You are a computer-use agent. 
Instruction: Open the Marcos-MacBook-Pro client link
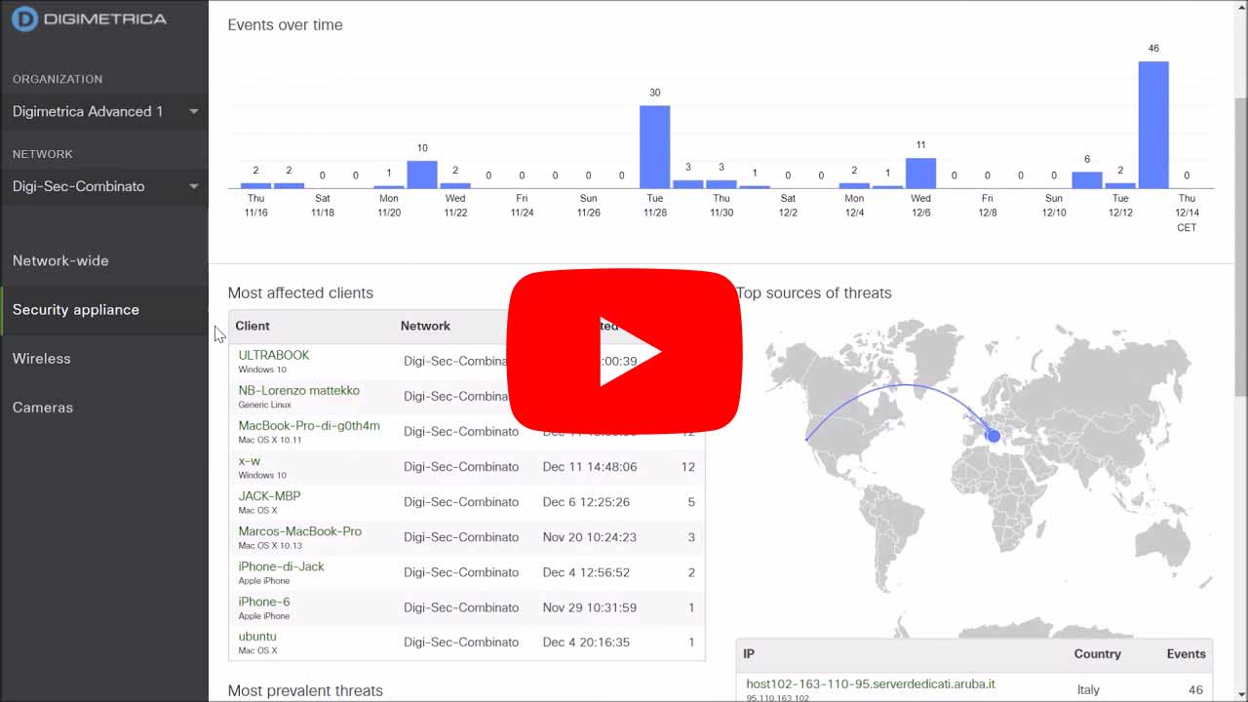pyautogui.click(x=300, y=530)
